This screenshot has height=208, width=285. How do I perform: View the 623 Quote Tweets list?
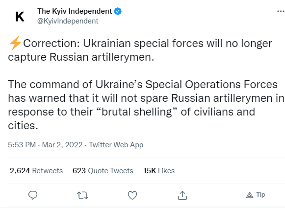(103, 171)
